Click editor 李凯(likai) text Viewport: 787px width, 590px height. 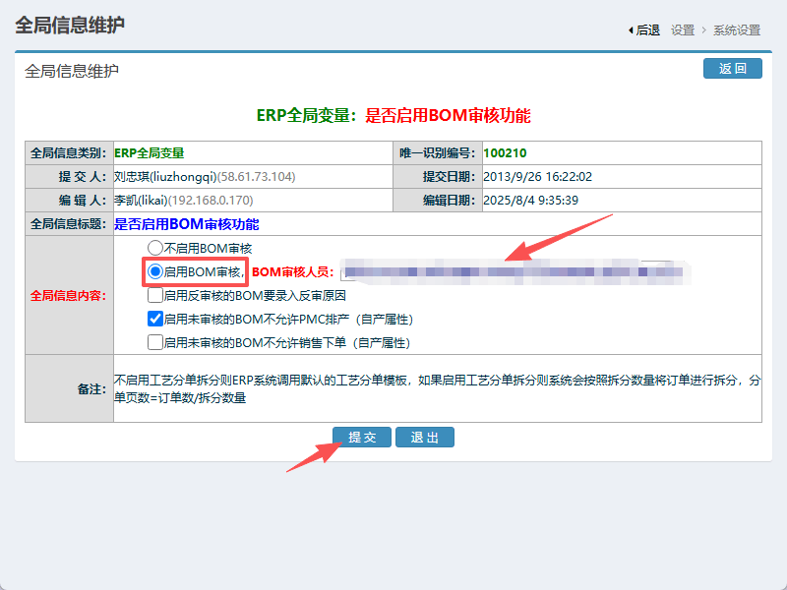coord(141,201)
